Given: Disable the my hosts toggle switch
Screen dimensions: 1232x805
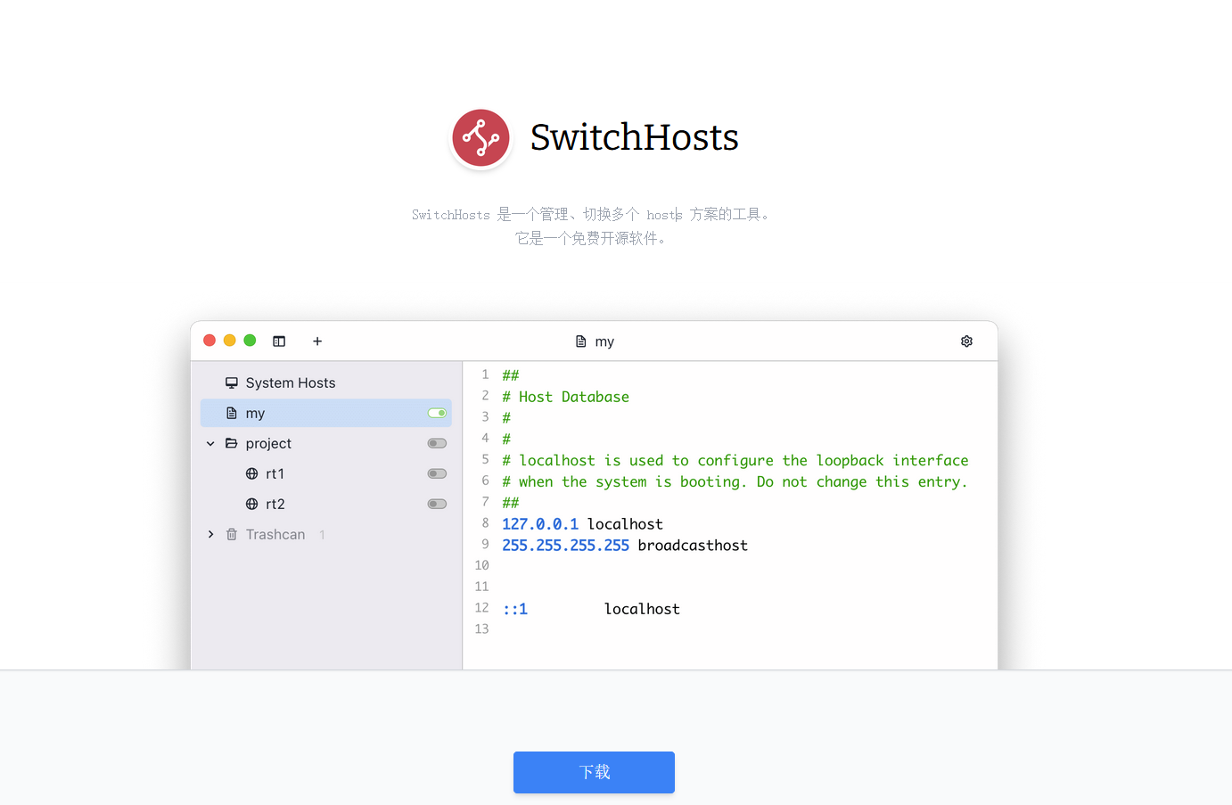Looking at the screenshot, I should (x=437, y=413).
